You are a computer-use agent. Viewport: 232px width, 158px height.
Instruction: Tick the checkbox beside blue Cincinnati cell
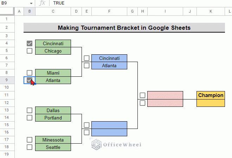[86, 58]
